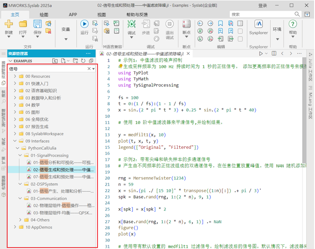Screen dimensions: 315x249
Task: Switch to the 主页 ribbon tab
Action: click(x=15, y=15)
